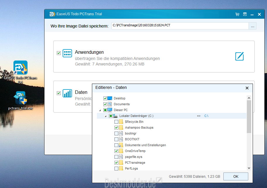This screenshot has height=188, width=267.
Task: Open the title bar dropdown menu icon
Action: pyautogui.click(x=245, y=14)
